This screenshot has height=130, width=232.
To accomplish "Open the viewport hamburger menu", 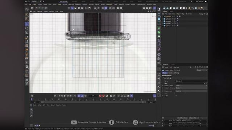I will pos(31,11).
